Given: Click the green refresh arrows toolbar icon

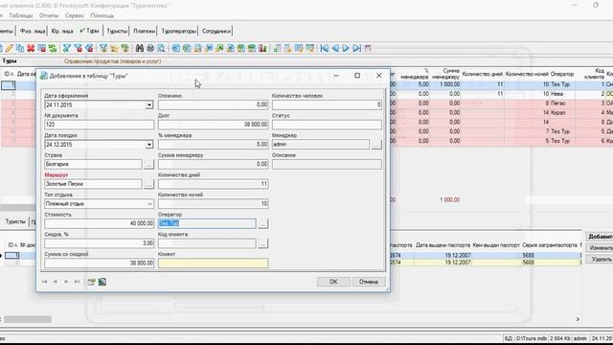Looking at the screenshot, I should (x=53, y=48).
